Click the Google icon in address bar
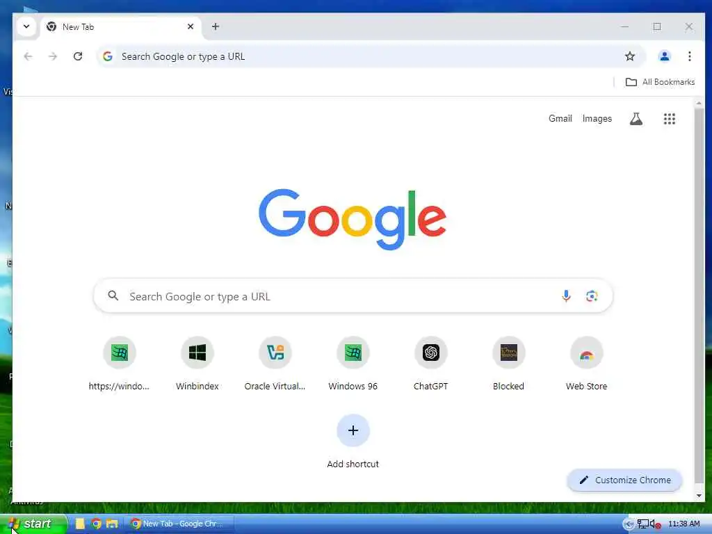The image size is (712, 534). pyautogui.click(x=108, y=56)
